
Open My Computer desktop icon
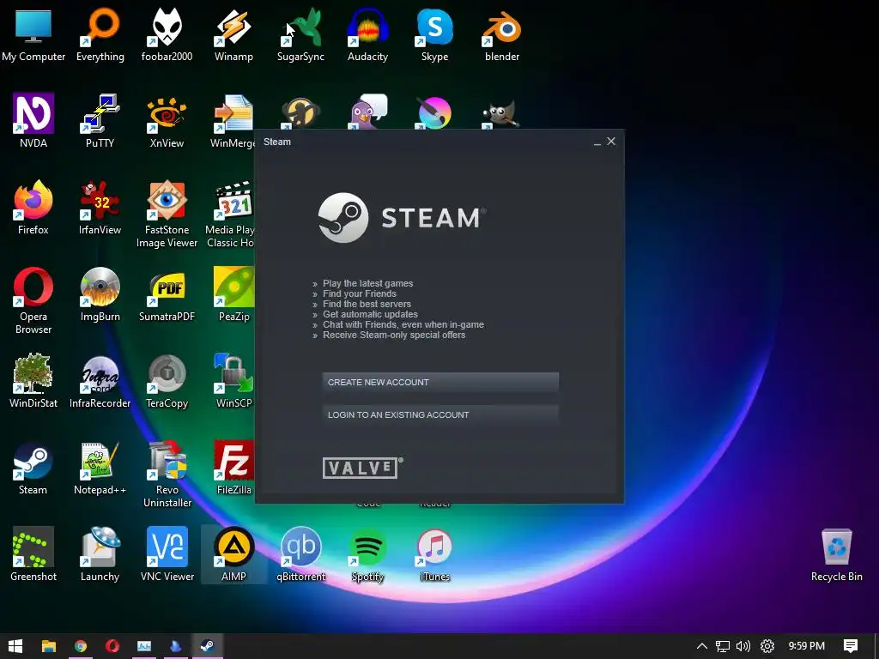click(33, 34)
